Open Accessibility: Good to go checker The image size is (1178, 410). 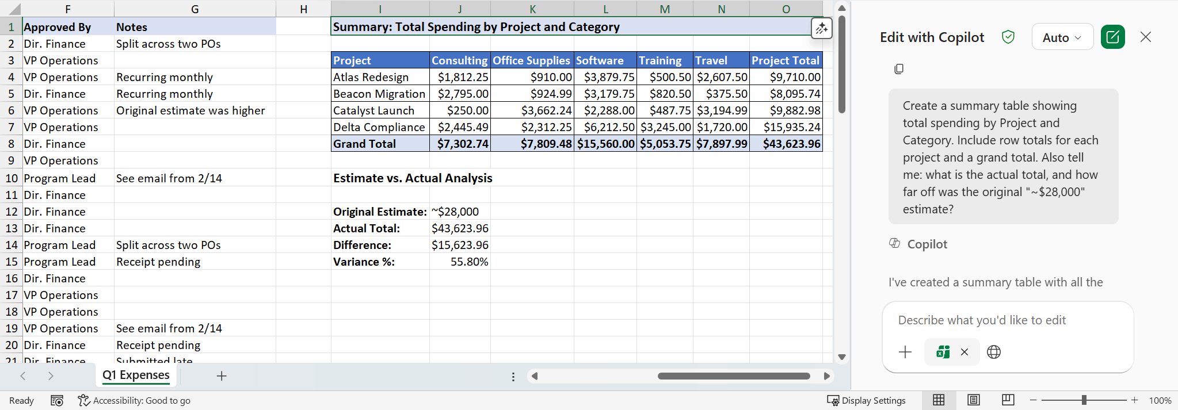pyautogui.click(x=134, y=401)
